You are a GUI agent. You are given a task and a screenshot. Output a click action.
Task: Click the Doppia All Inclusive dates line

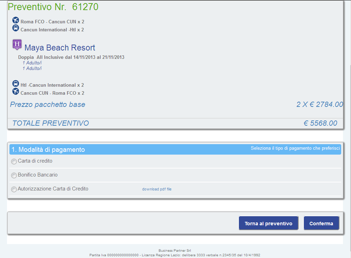(x=71, y=57)
